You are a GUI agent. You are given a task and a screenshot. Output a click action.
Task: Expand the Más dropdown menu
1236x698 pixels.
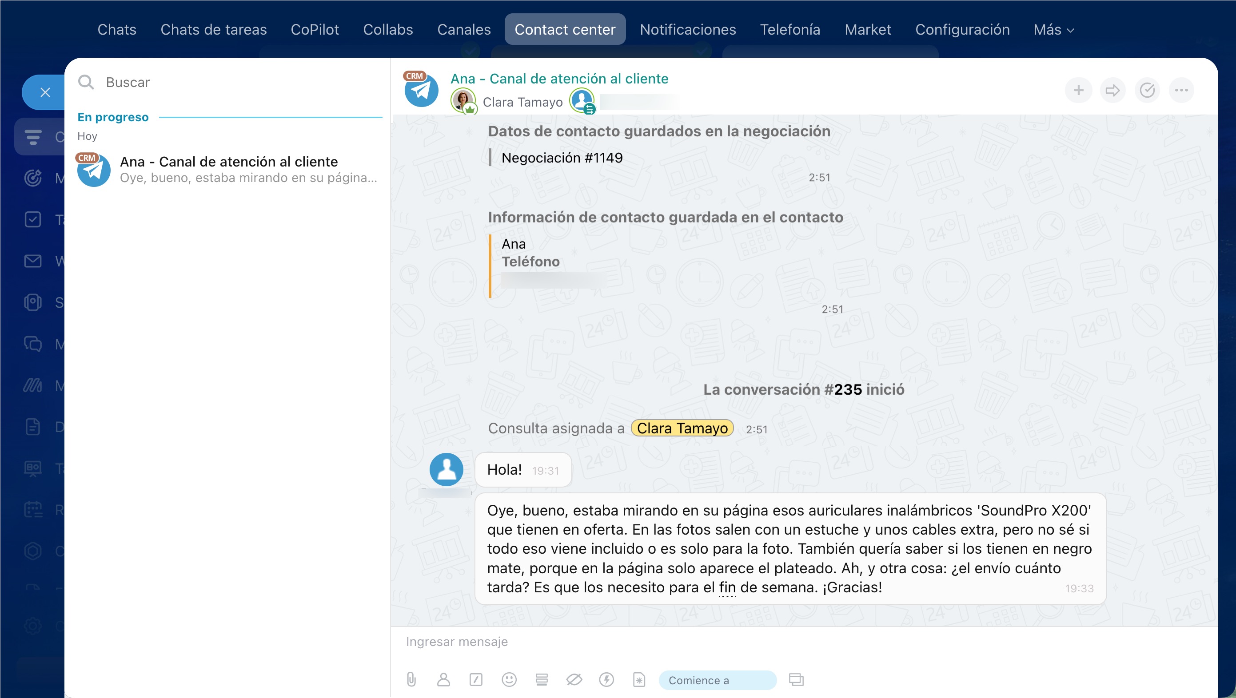pos(1053,30)
